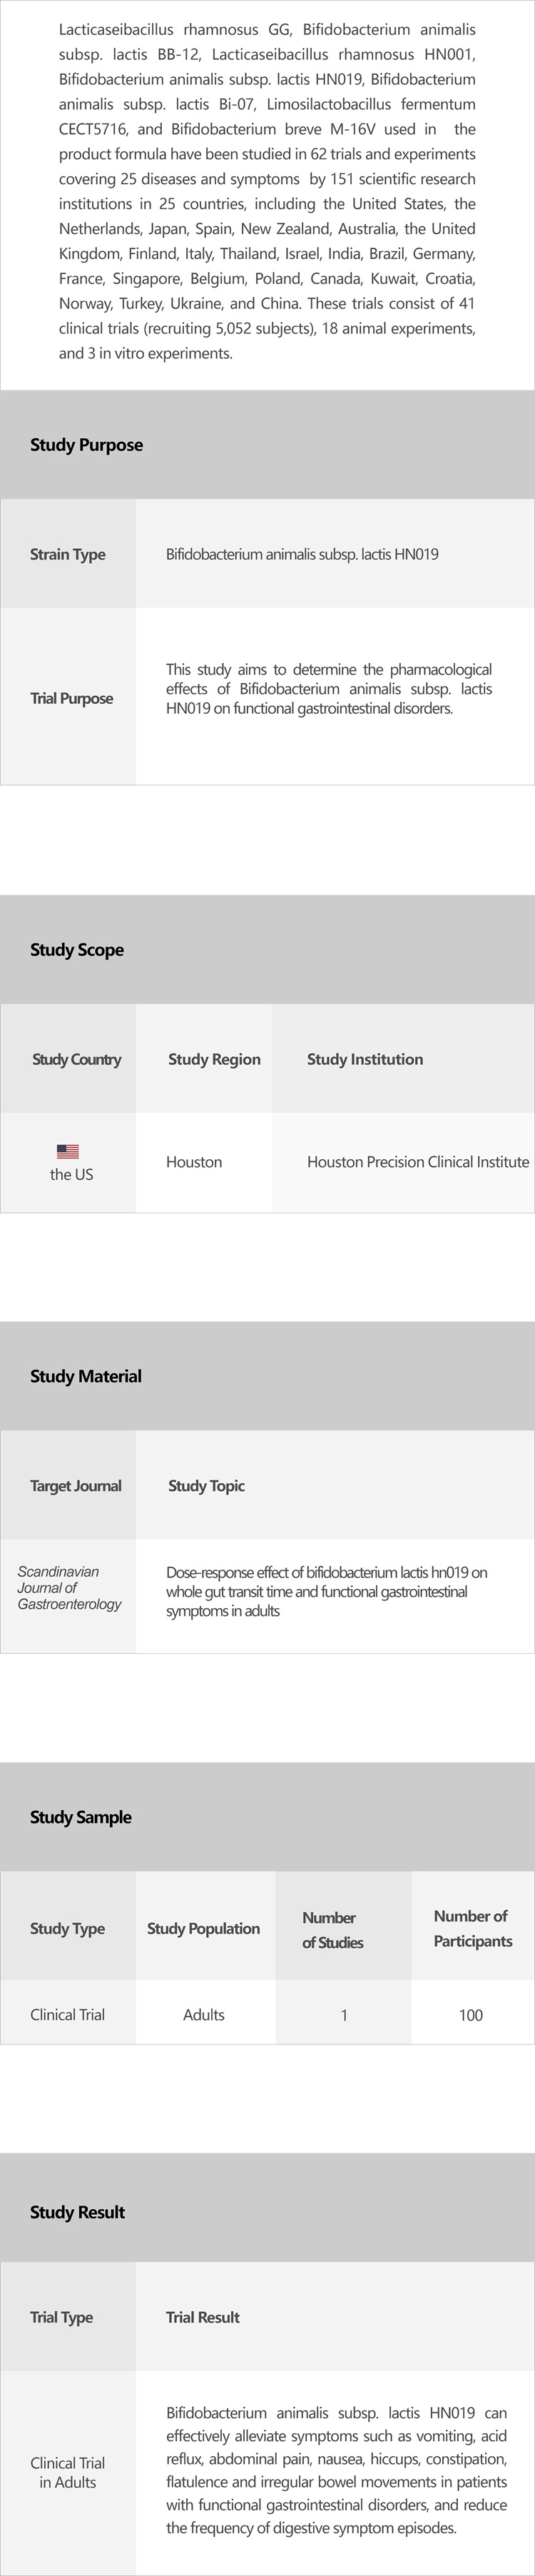This screenshot has width=535, height=2576.
Task: Select the Study Population column header
Action: click(x=203, y=1928)
